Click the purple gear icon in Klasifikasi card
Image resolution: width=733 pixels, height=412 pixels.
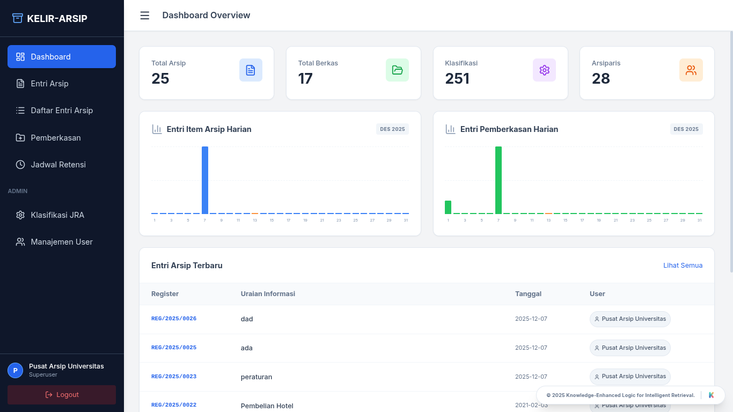pyautogui.click(x=544, y=70)
